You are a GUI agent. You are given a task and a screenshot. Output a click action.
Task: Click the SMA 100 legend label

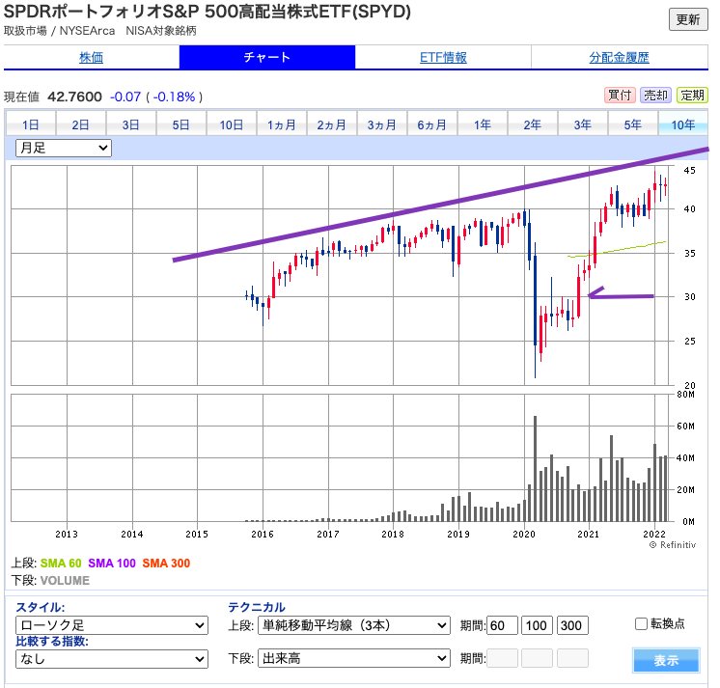click(112, 564)
